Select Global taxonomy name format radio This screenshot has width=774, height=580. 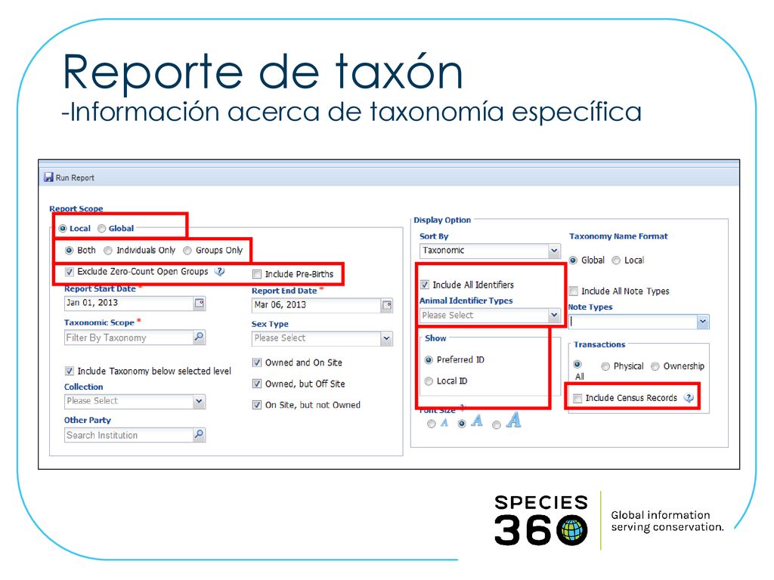pyautogui.click(x=573, y=260)
